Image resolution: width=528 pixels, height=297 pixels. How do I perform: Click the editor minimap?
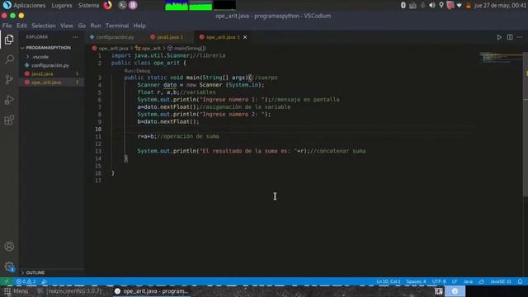(502, 57)
